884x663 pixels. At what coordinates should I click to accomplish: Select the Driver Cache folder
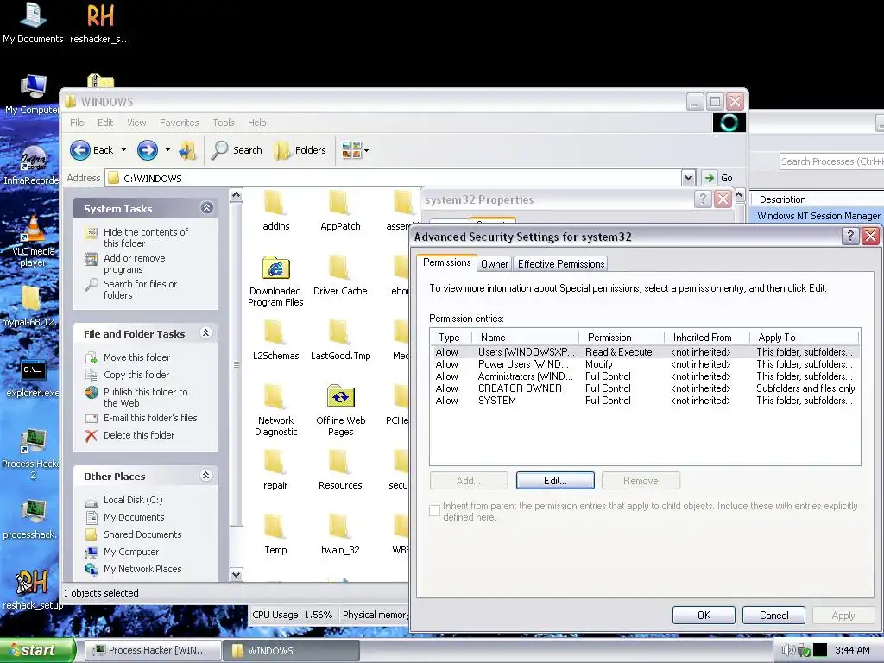340,275
